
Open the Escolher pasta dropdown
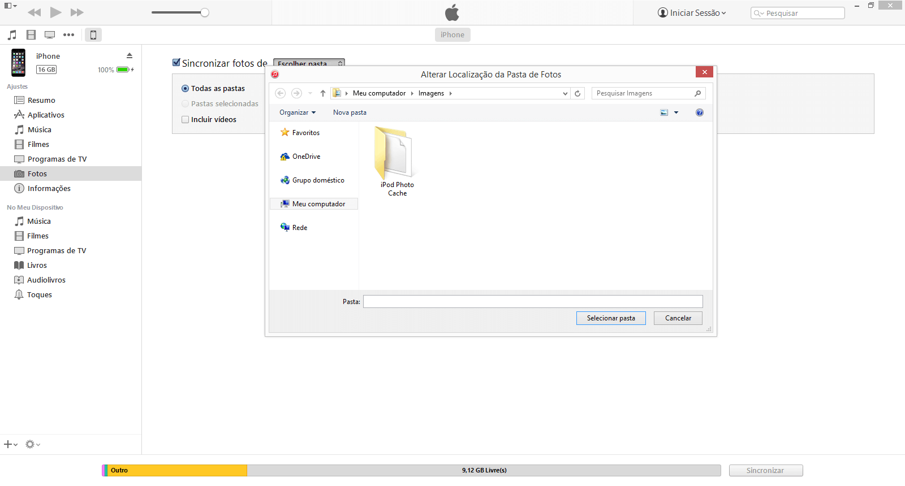pos(309,62)
